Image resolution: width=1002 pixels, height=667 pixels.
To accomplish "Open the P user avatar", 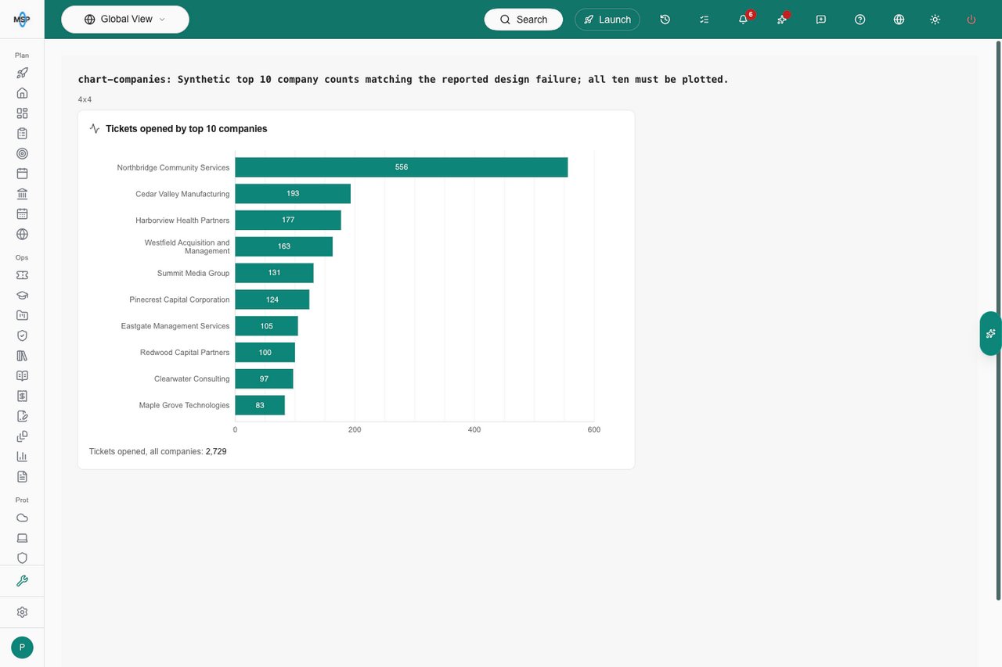I will [22, 647].
